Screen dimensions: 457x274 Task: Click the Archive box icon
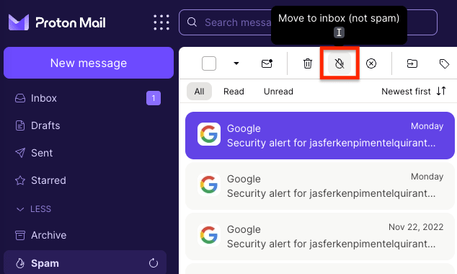20,235
